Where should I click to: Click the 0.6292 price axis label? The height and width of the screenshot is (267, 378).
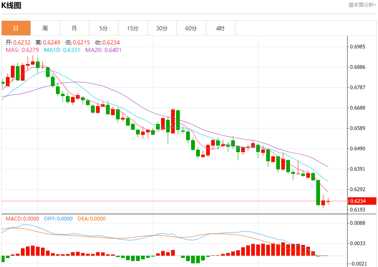point(358,189)
